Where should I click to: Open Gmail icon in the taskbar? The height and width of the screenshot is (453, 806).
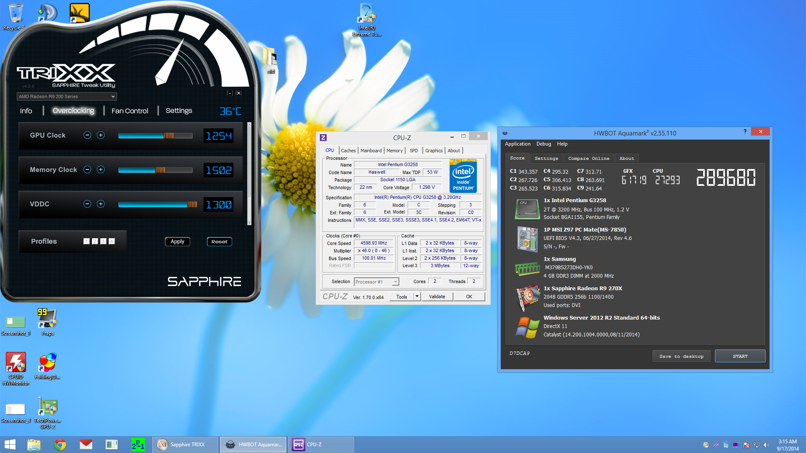point(86,445)
